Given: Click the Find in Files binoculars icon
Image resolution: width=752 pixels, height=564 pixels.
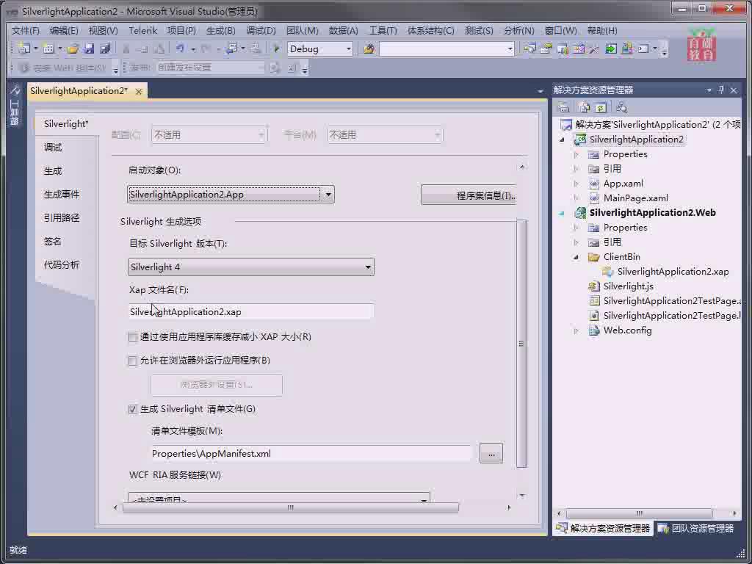Looking at the screenshot, I should point(369,48).
